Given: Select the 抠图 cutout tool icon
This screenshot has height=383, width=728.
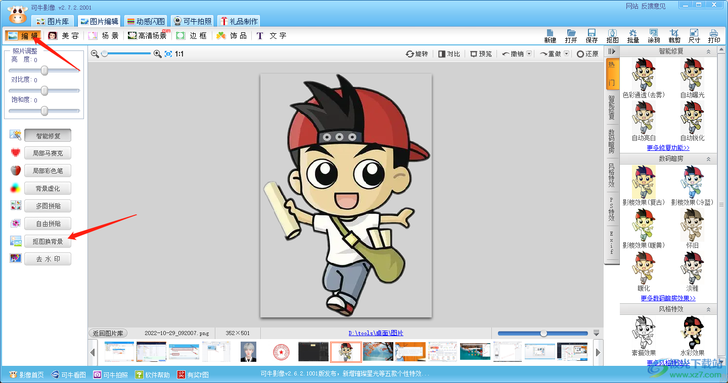Looking at the screenshot, I should [x=612, y=36].
